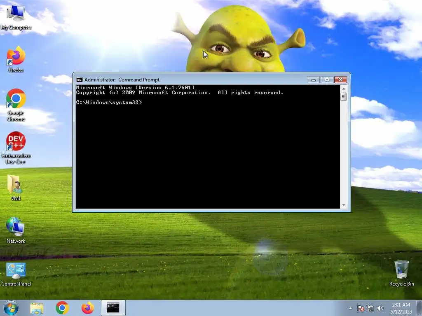Open the My Computer desktop icon
Image resolution: width=422 pixels, height=316 pixels.
pyautogui.click(x=16, y=18)
